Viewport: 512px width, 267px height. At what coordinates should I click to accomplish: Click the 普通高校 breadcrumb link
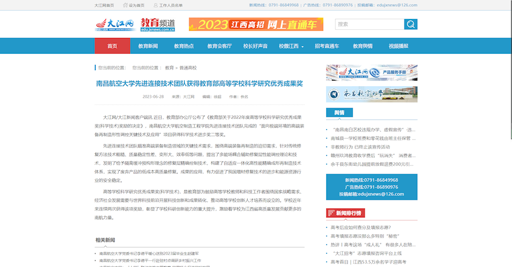pyautogui.click(x=188, y=68)
